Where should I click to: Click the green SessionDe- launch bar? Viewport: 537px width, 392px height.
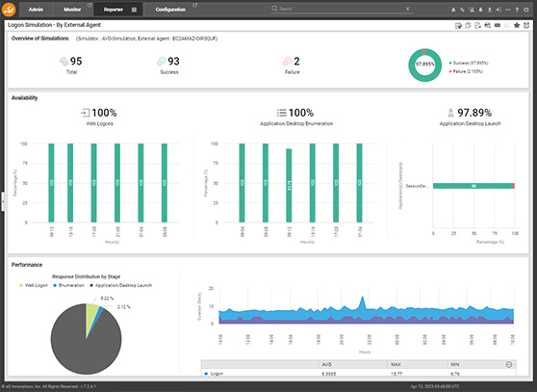473,186
